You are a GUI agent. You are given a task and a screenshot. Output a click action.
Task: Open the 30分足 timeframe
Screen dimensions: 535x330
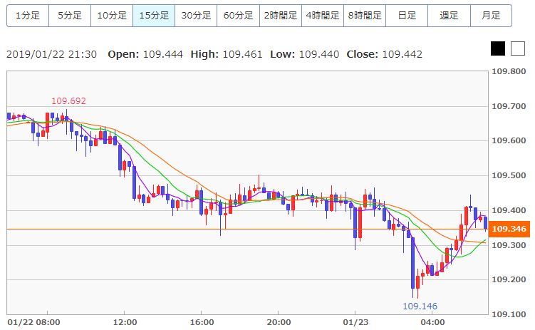(x=196, y=16)
